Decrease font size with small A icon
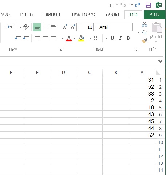166x175 pixels. (65, 27)
